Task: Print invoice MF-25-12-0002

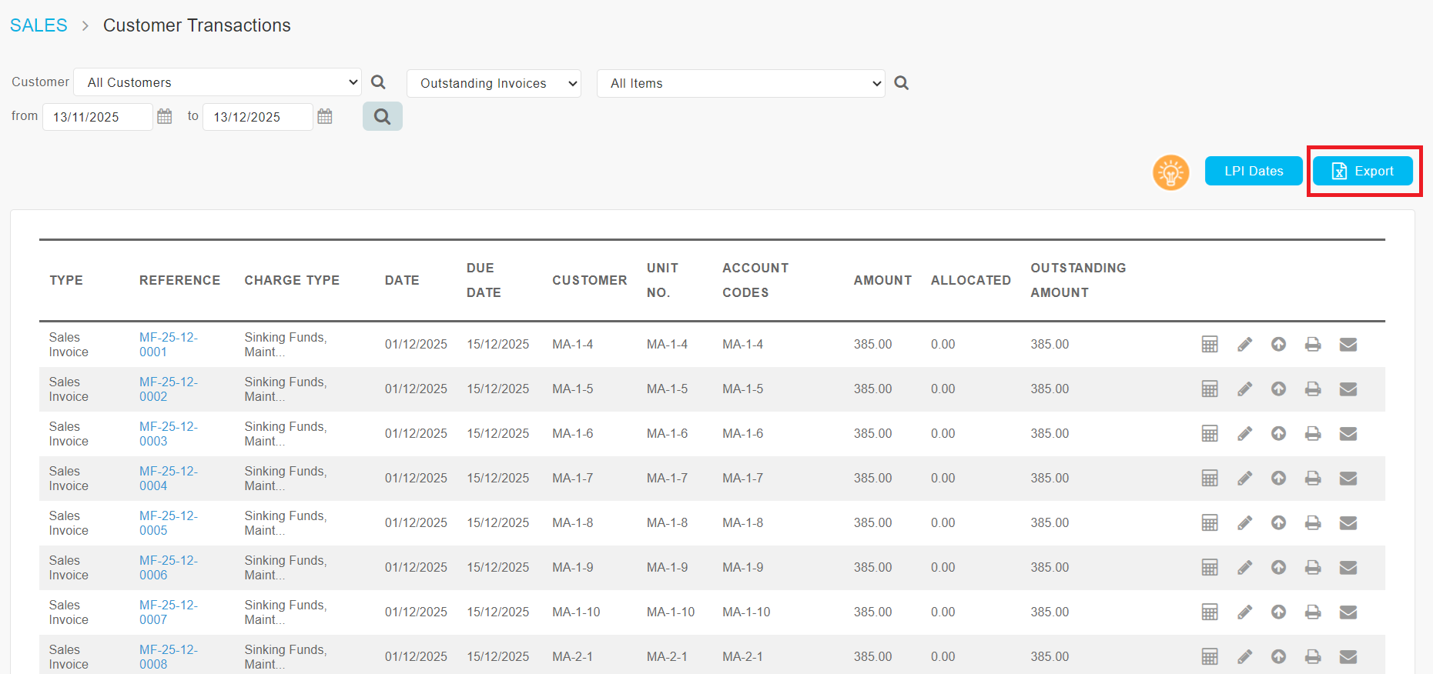Action: pos(1313,389)
